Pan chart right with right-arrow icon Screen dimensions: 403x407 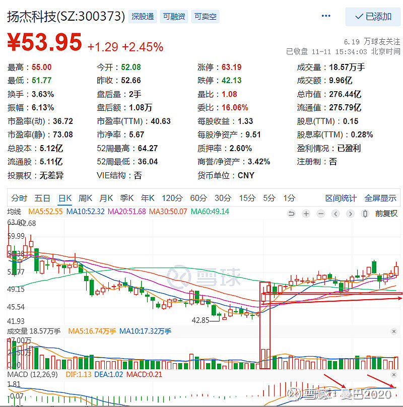350,214
